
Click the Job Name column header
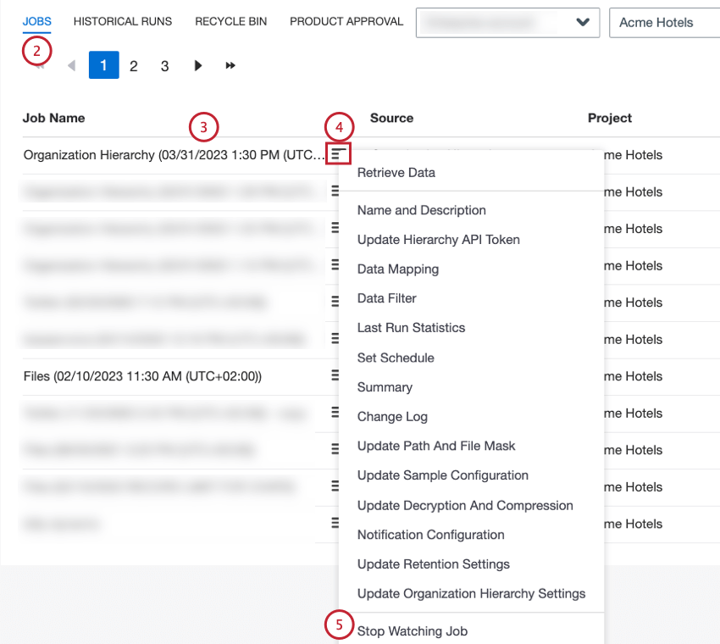pyautogui.click(x=53, y=118)
